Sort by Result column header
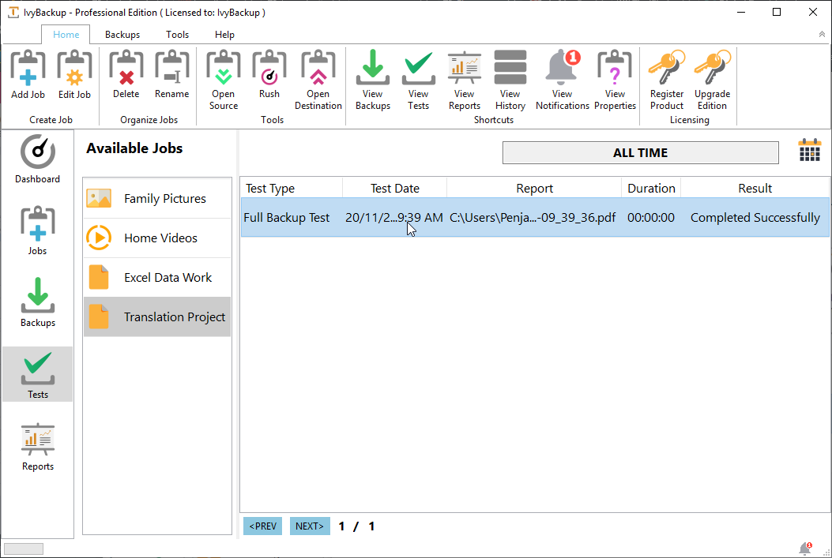The height and width of the screenshot is (558, 832). pyautogui.click(x=755, y=188)
